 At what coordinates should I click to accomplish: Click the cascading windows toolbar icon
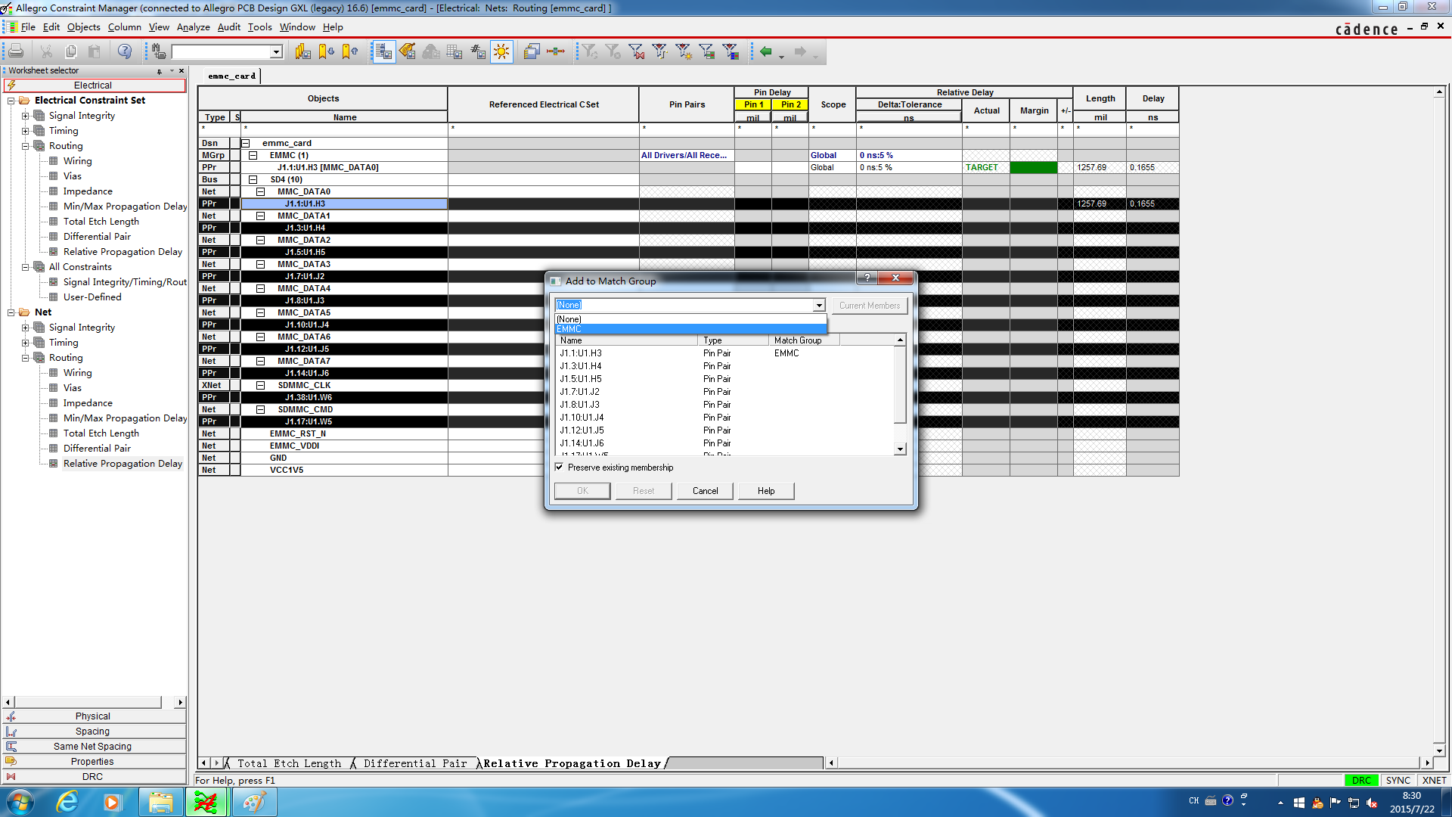(532, 51)
